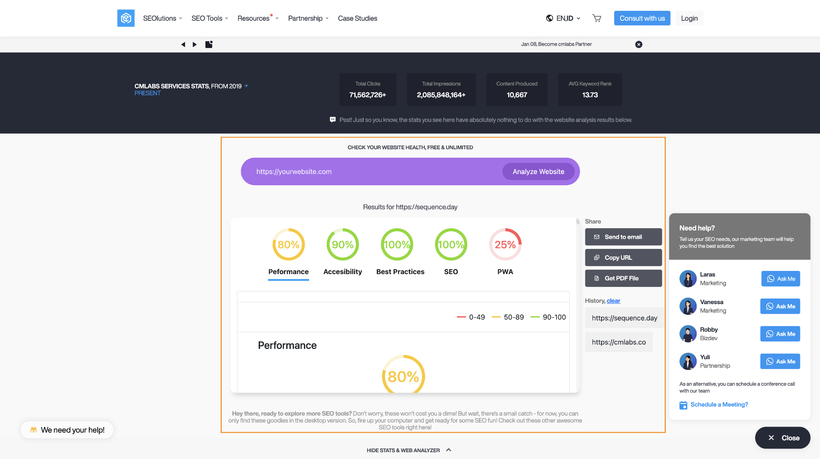Click "Results for https://sequence.day" text
Screen dimensions: 820x459
410,207
